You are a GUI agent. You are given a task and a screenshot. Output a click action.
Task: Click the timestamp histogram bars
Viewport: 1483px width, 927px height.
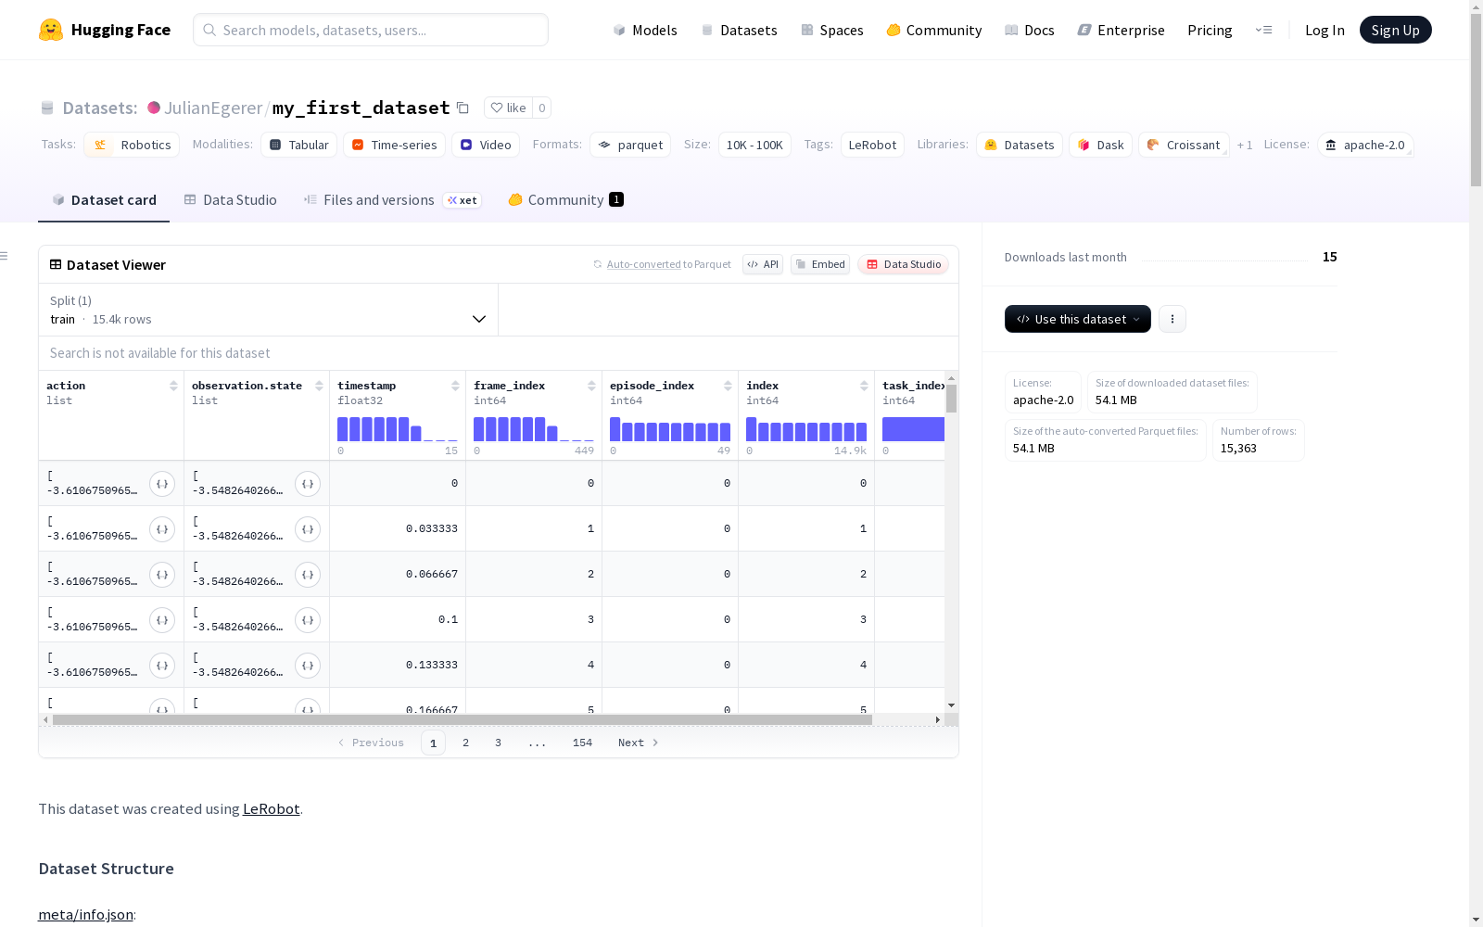(398, 428)
